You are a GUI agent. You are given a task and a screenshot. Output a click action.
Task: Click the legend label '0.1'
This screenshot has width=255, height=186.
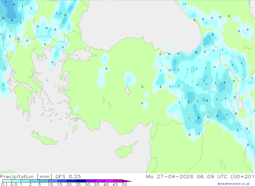(x=4, y=184)
